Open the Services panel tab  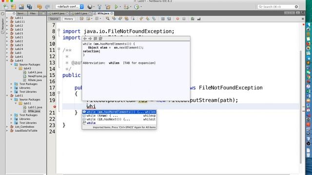coord(21,14)
